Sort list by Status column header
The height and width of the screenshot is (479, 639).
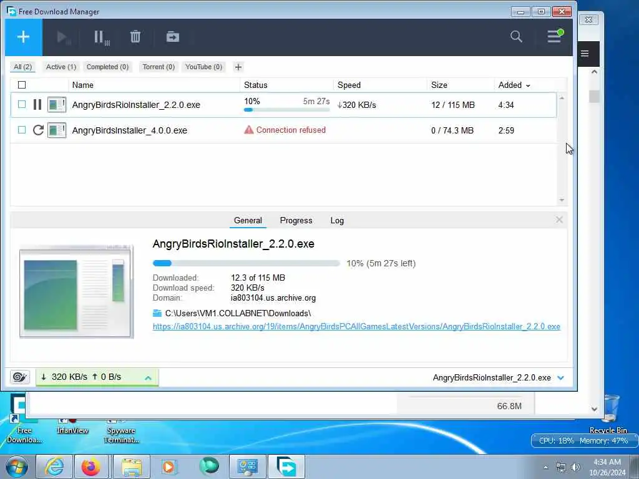(x=255, y=85)
